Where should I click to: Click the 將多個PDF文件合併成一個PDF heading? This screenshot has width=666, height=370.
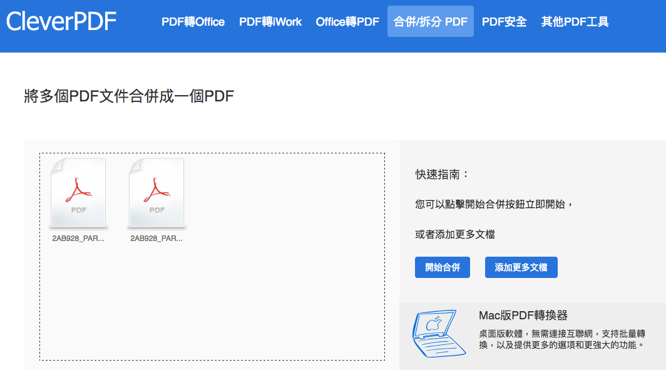129,96
